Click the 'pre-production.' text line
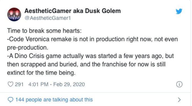This screenshot has width=192, height=106. coord(28,48)
